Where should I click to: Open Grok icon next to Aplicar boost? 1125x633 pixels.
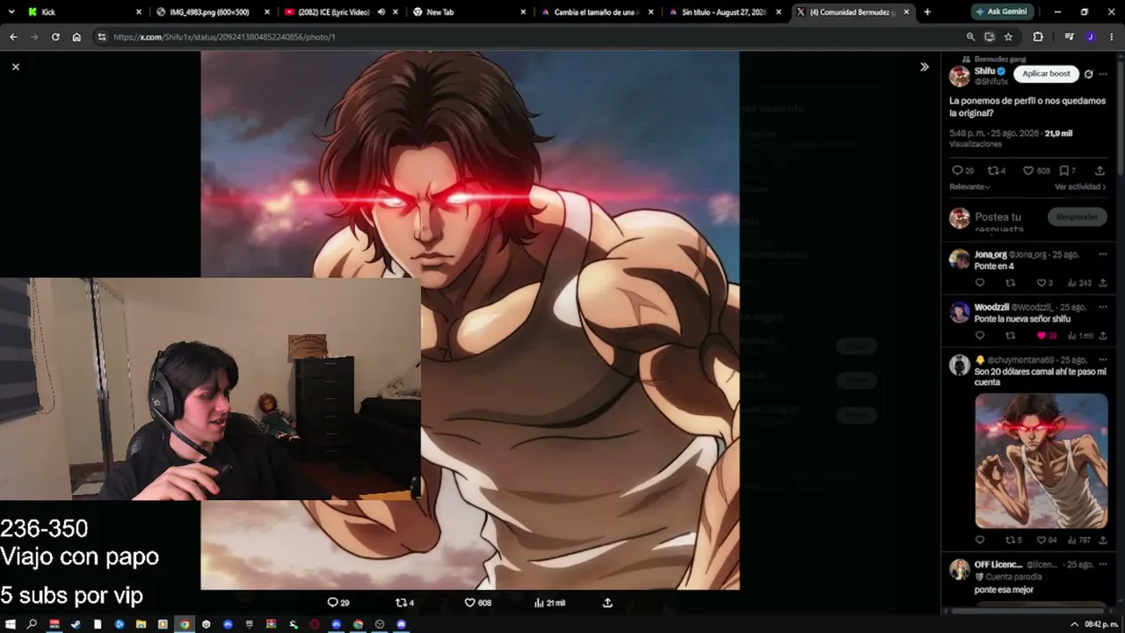(1089, 74)
